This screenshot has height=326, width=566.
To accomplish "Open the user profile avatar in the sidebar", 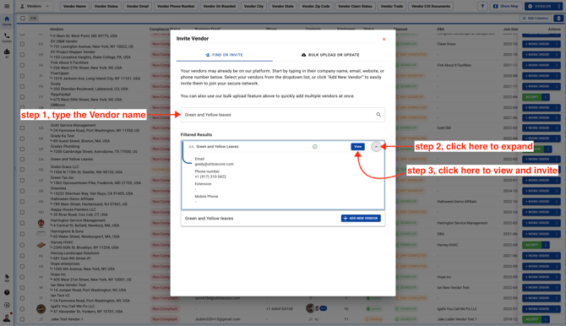I will [x=7, y=318].
